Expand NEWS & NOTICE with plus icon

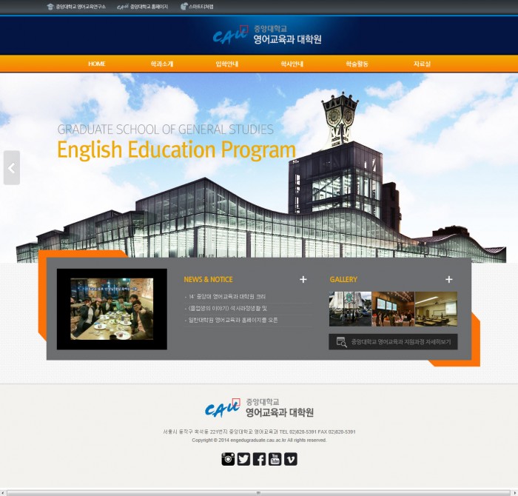click(303, 280)
